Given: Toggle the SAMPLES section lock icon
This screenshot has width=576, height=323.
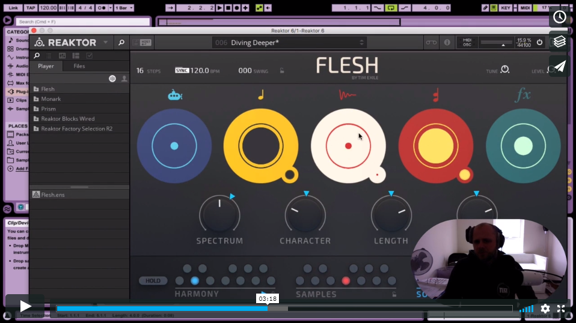Looking at the screenshot, I should click(394, 294).
